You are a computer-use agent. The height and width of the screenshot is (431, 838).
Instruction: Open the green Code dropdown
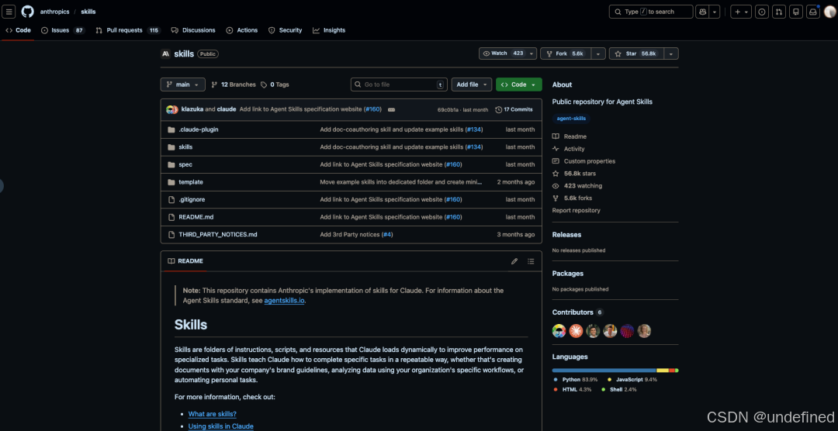point(519,84)
